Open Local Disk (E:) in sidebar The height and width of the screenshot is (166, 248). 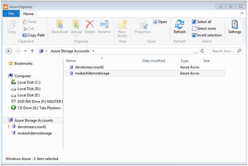pos(25,95)
